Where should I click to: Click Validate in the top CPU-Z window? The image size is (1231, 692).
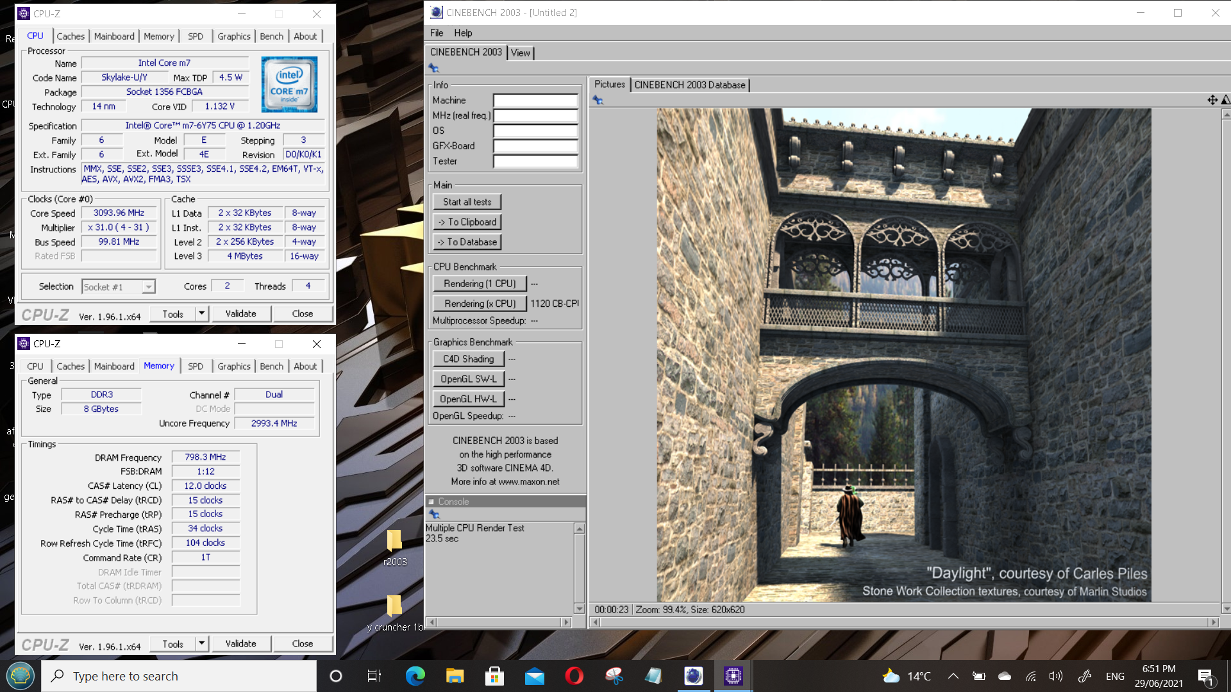[x=240, y=313]
